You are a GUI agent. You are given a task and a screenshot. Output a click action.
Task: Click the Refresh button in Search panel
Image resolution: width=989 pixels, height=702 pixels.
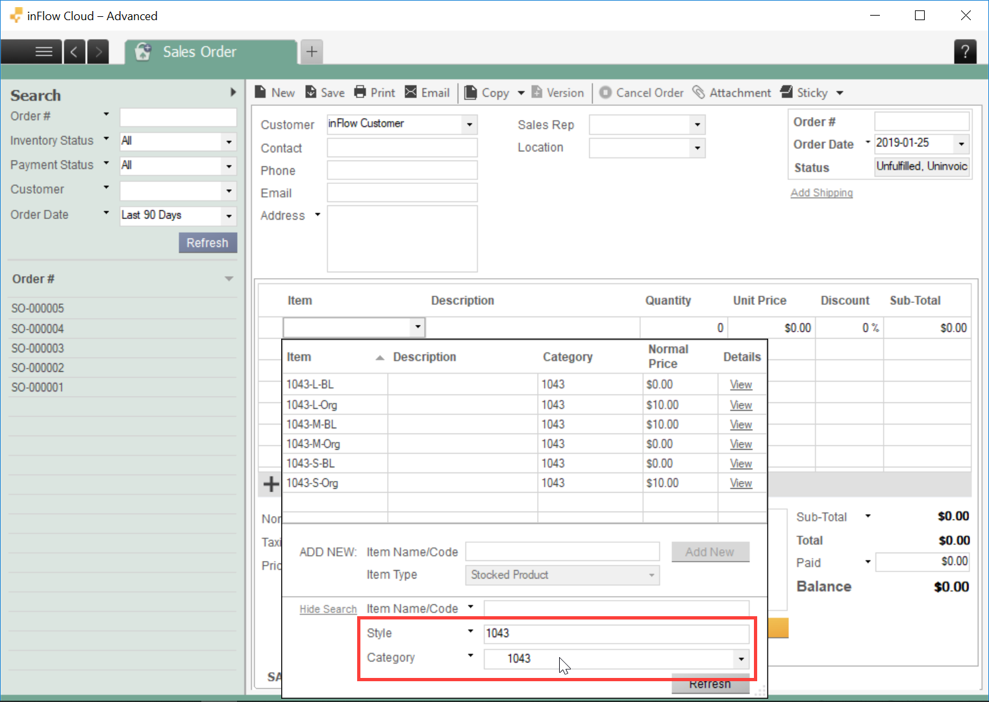[x=208, y=242]
